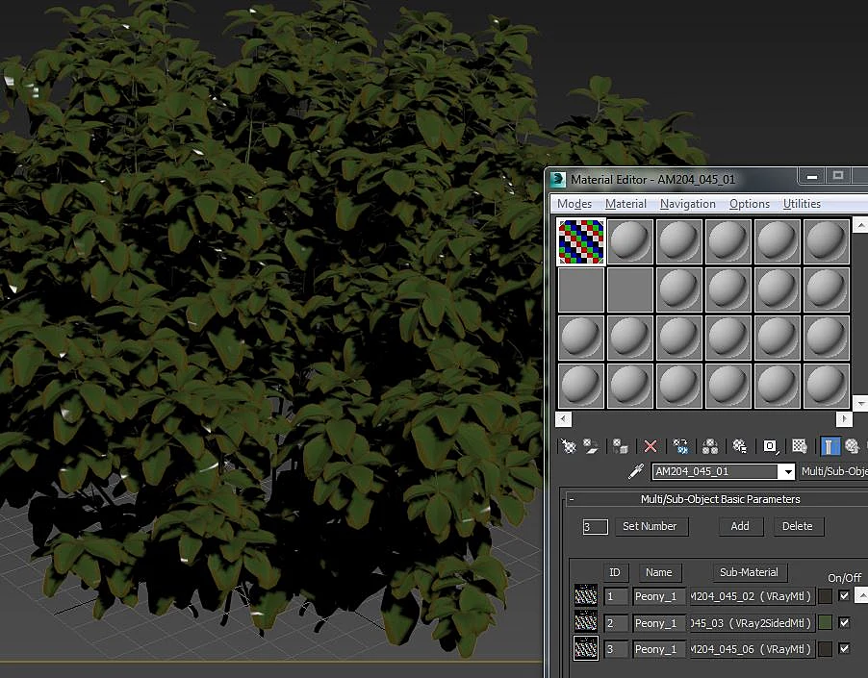Click the number of materials field showing 3
Viewport: 868px width, 678px height.
595,526
